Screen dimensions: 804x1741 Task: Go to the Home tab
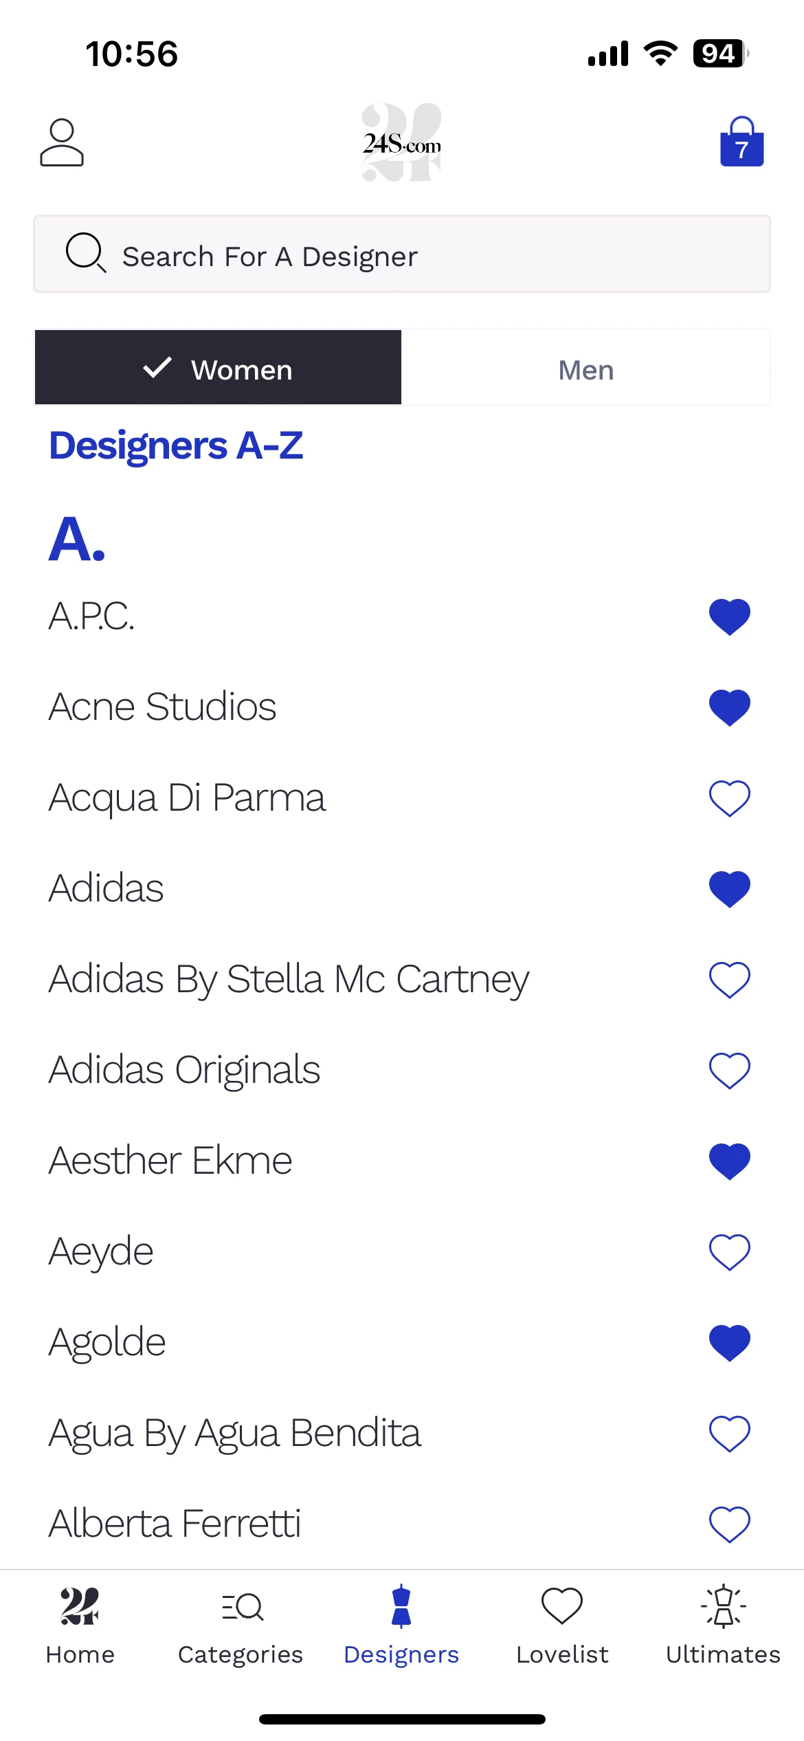pyautogui.click(x=80, y=1625)
